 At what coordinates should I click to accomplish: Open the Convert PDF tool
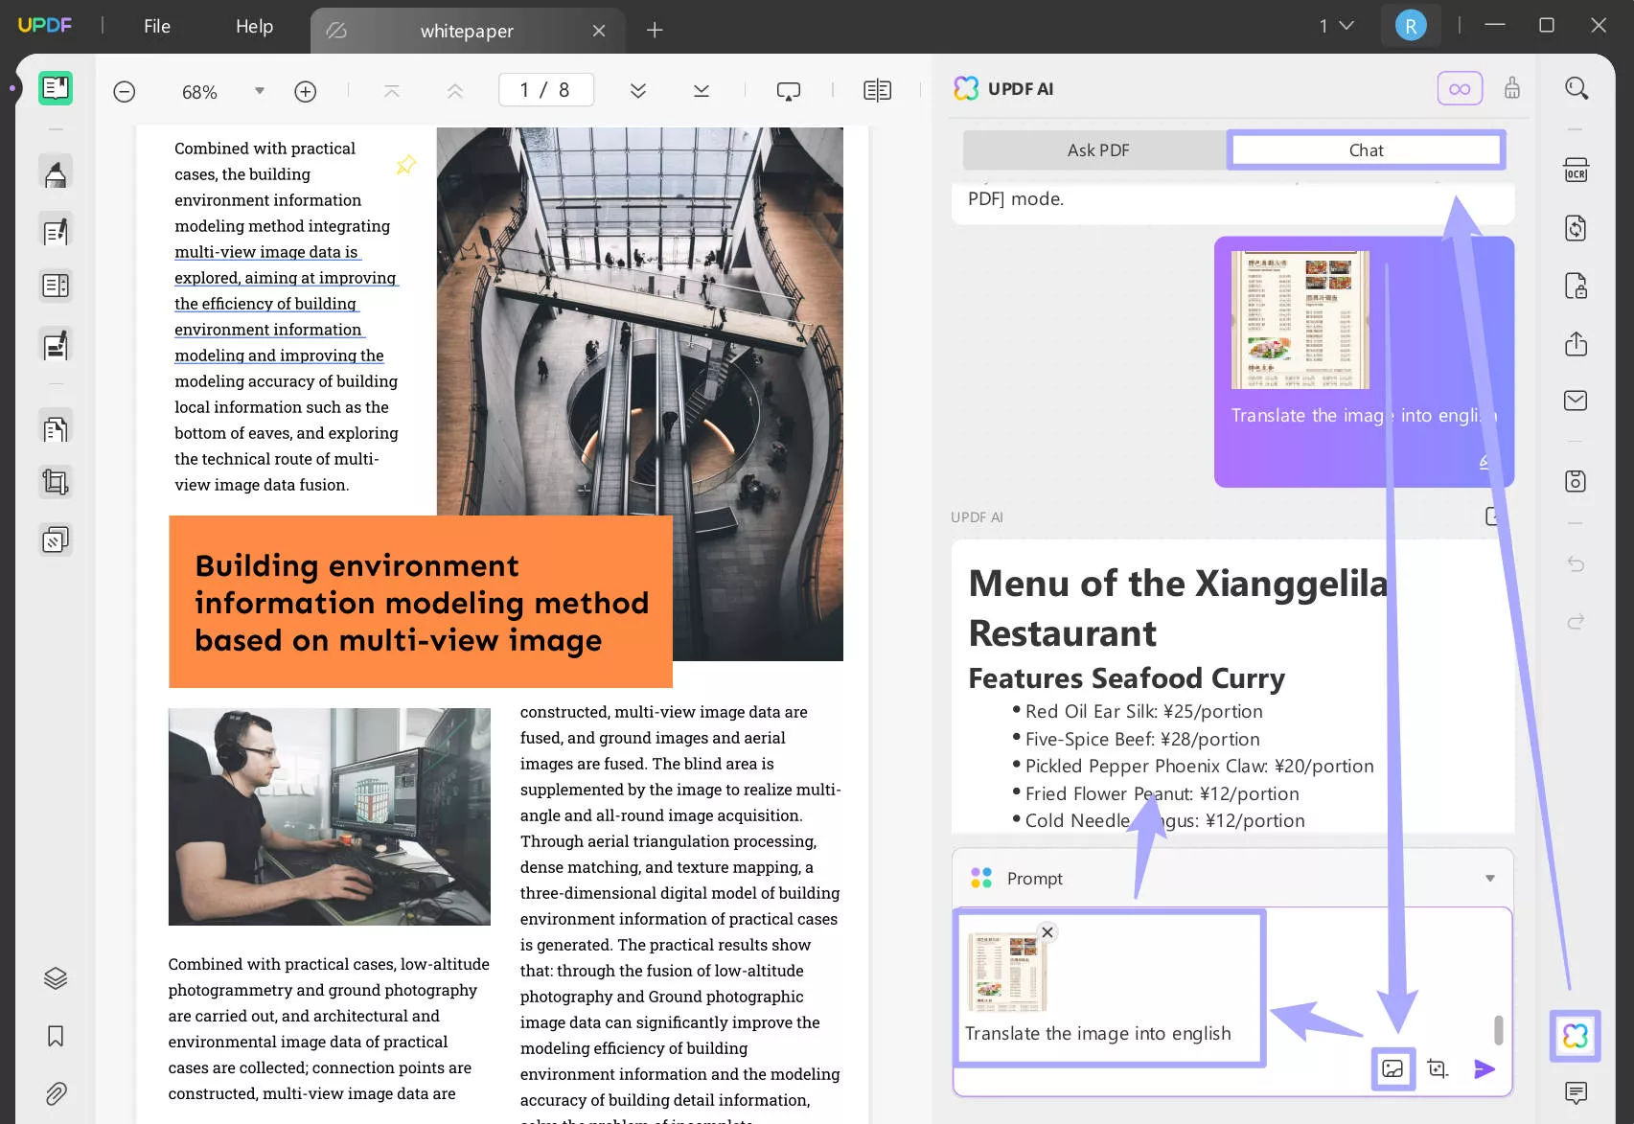click(1576, 228)
